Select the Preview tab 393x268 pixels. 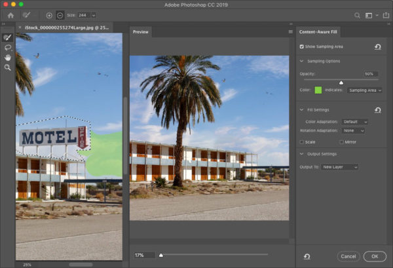140,31
